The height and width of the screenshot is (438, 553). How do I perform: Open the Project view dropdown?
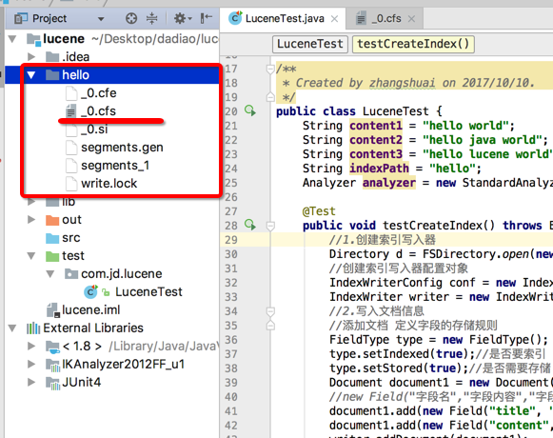[x=101, y=19]
